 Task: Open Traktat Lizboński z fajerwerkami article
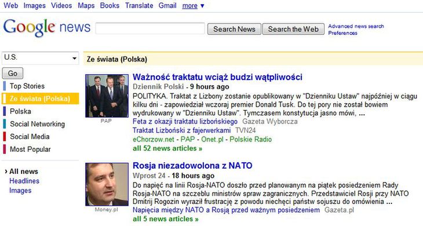tap(181, 130)
